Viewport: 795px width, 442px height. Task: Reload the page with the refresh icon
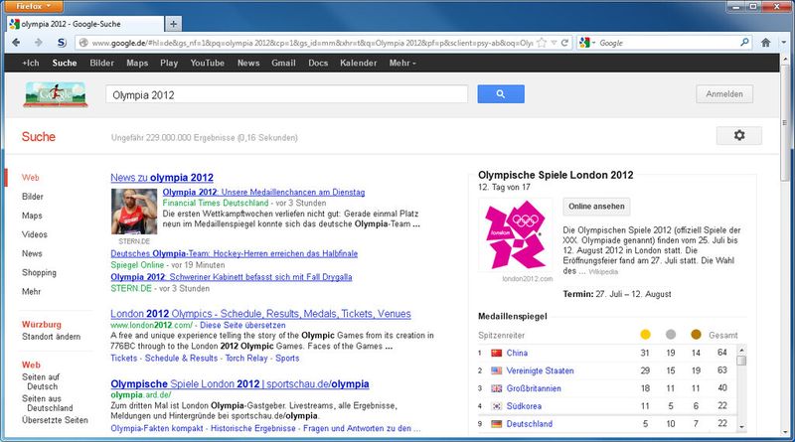(564, 43)
